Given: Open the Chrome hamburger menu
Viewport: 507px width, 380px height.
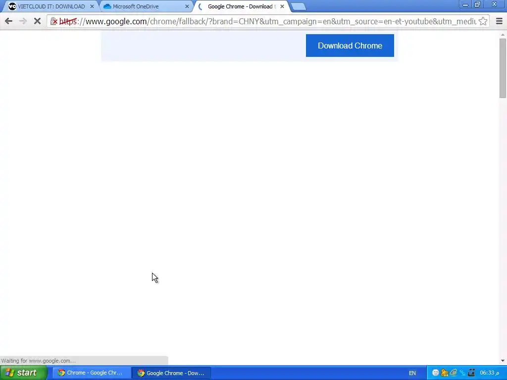Looking at the screenshot, I should (499, 21).
